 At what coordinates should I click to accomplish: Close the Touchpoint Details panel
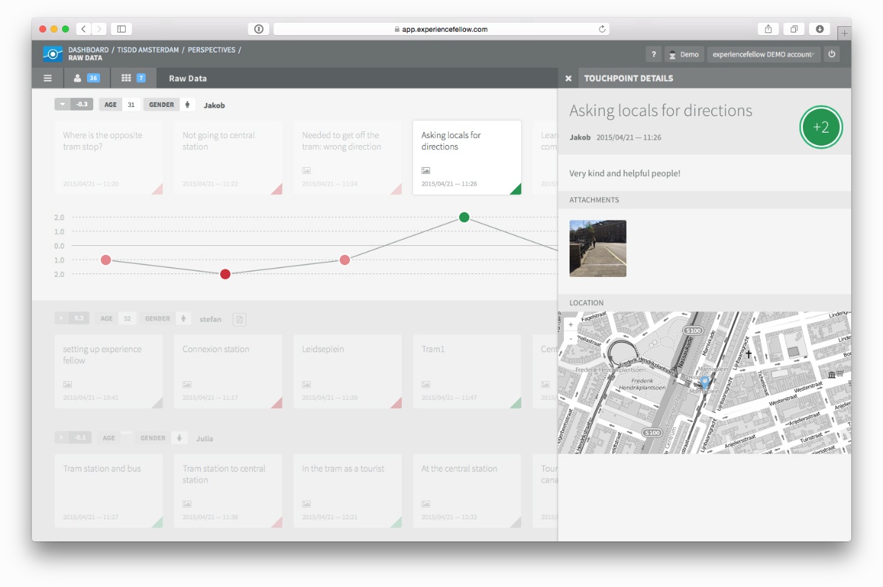(568, 79)
